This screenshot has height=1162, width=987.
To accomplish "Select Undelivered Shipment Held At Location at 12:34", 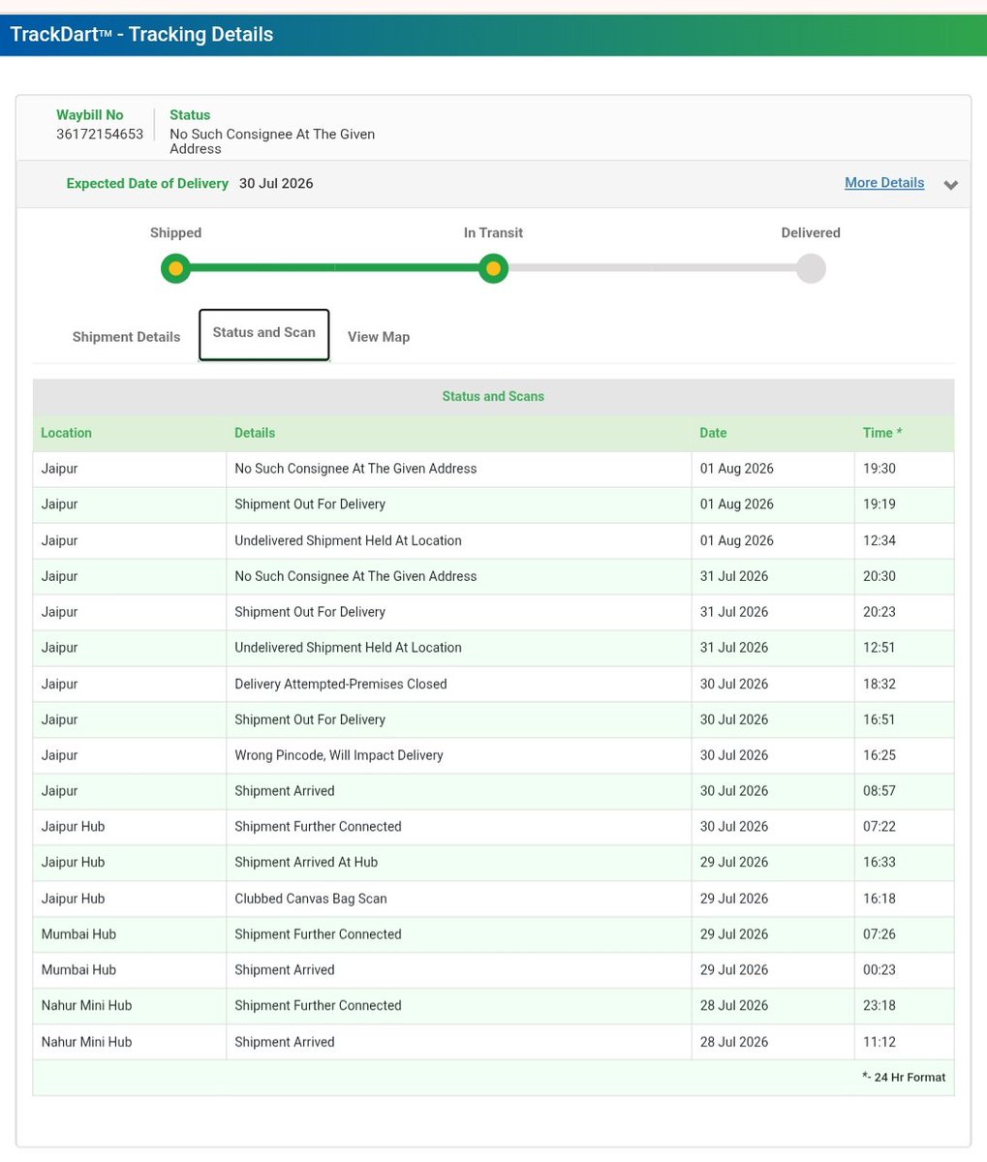I will click(493, 540).
